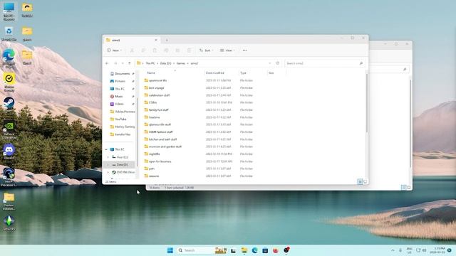Viewport: 456px width, 256px height.
Task: Open the View dropdown menu
Action: (x=227, y=50)
